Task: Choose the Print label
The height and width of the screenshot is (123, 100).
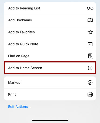Action: [12, 94]
